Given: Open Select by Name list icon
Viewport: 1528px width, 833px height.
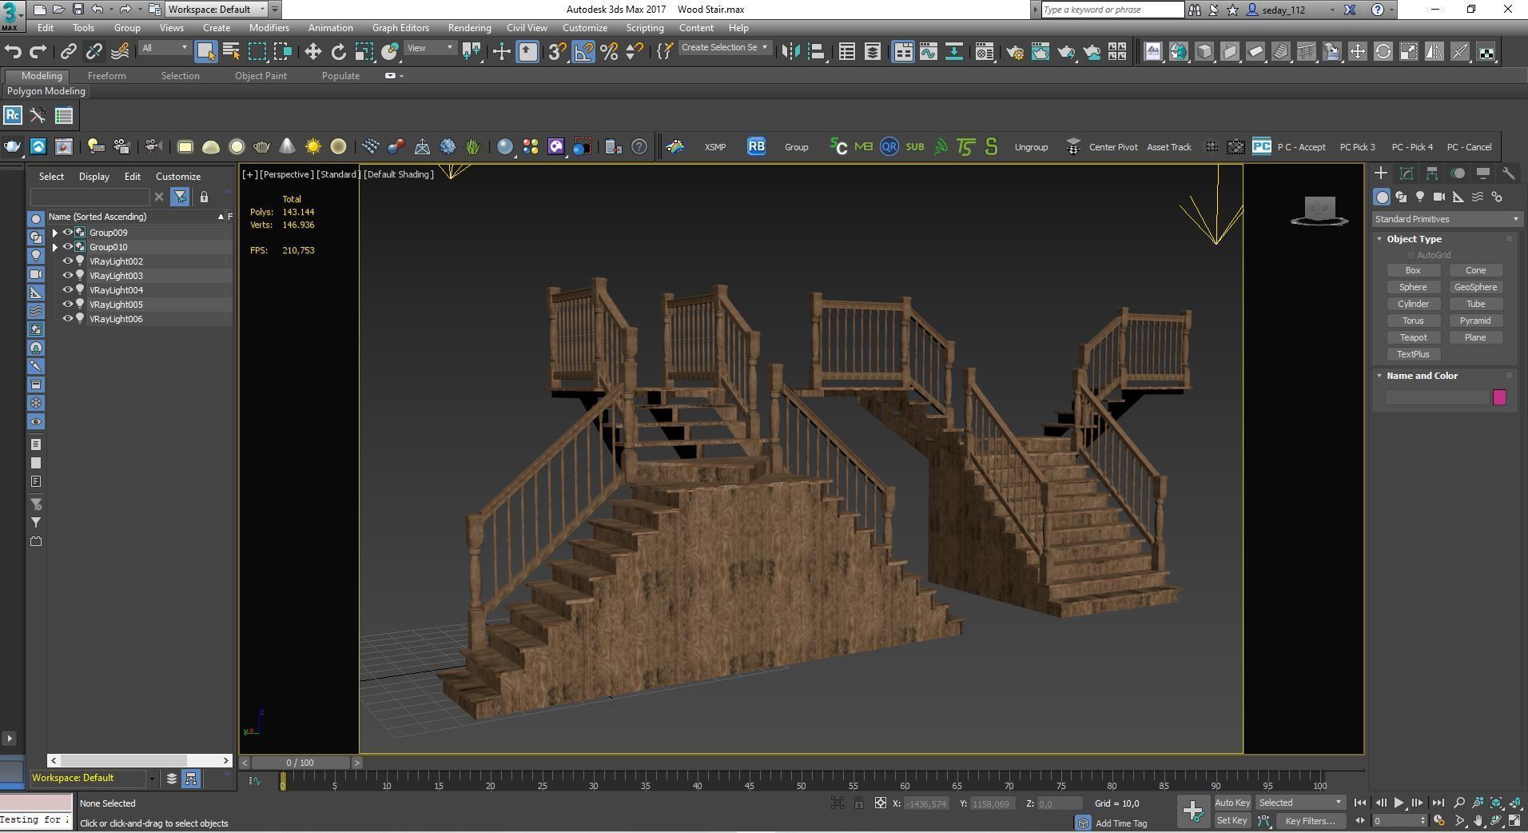Looking at the screenshot, I should 231,52.
